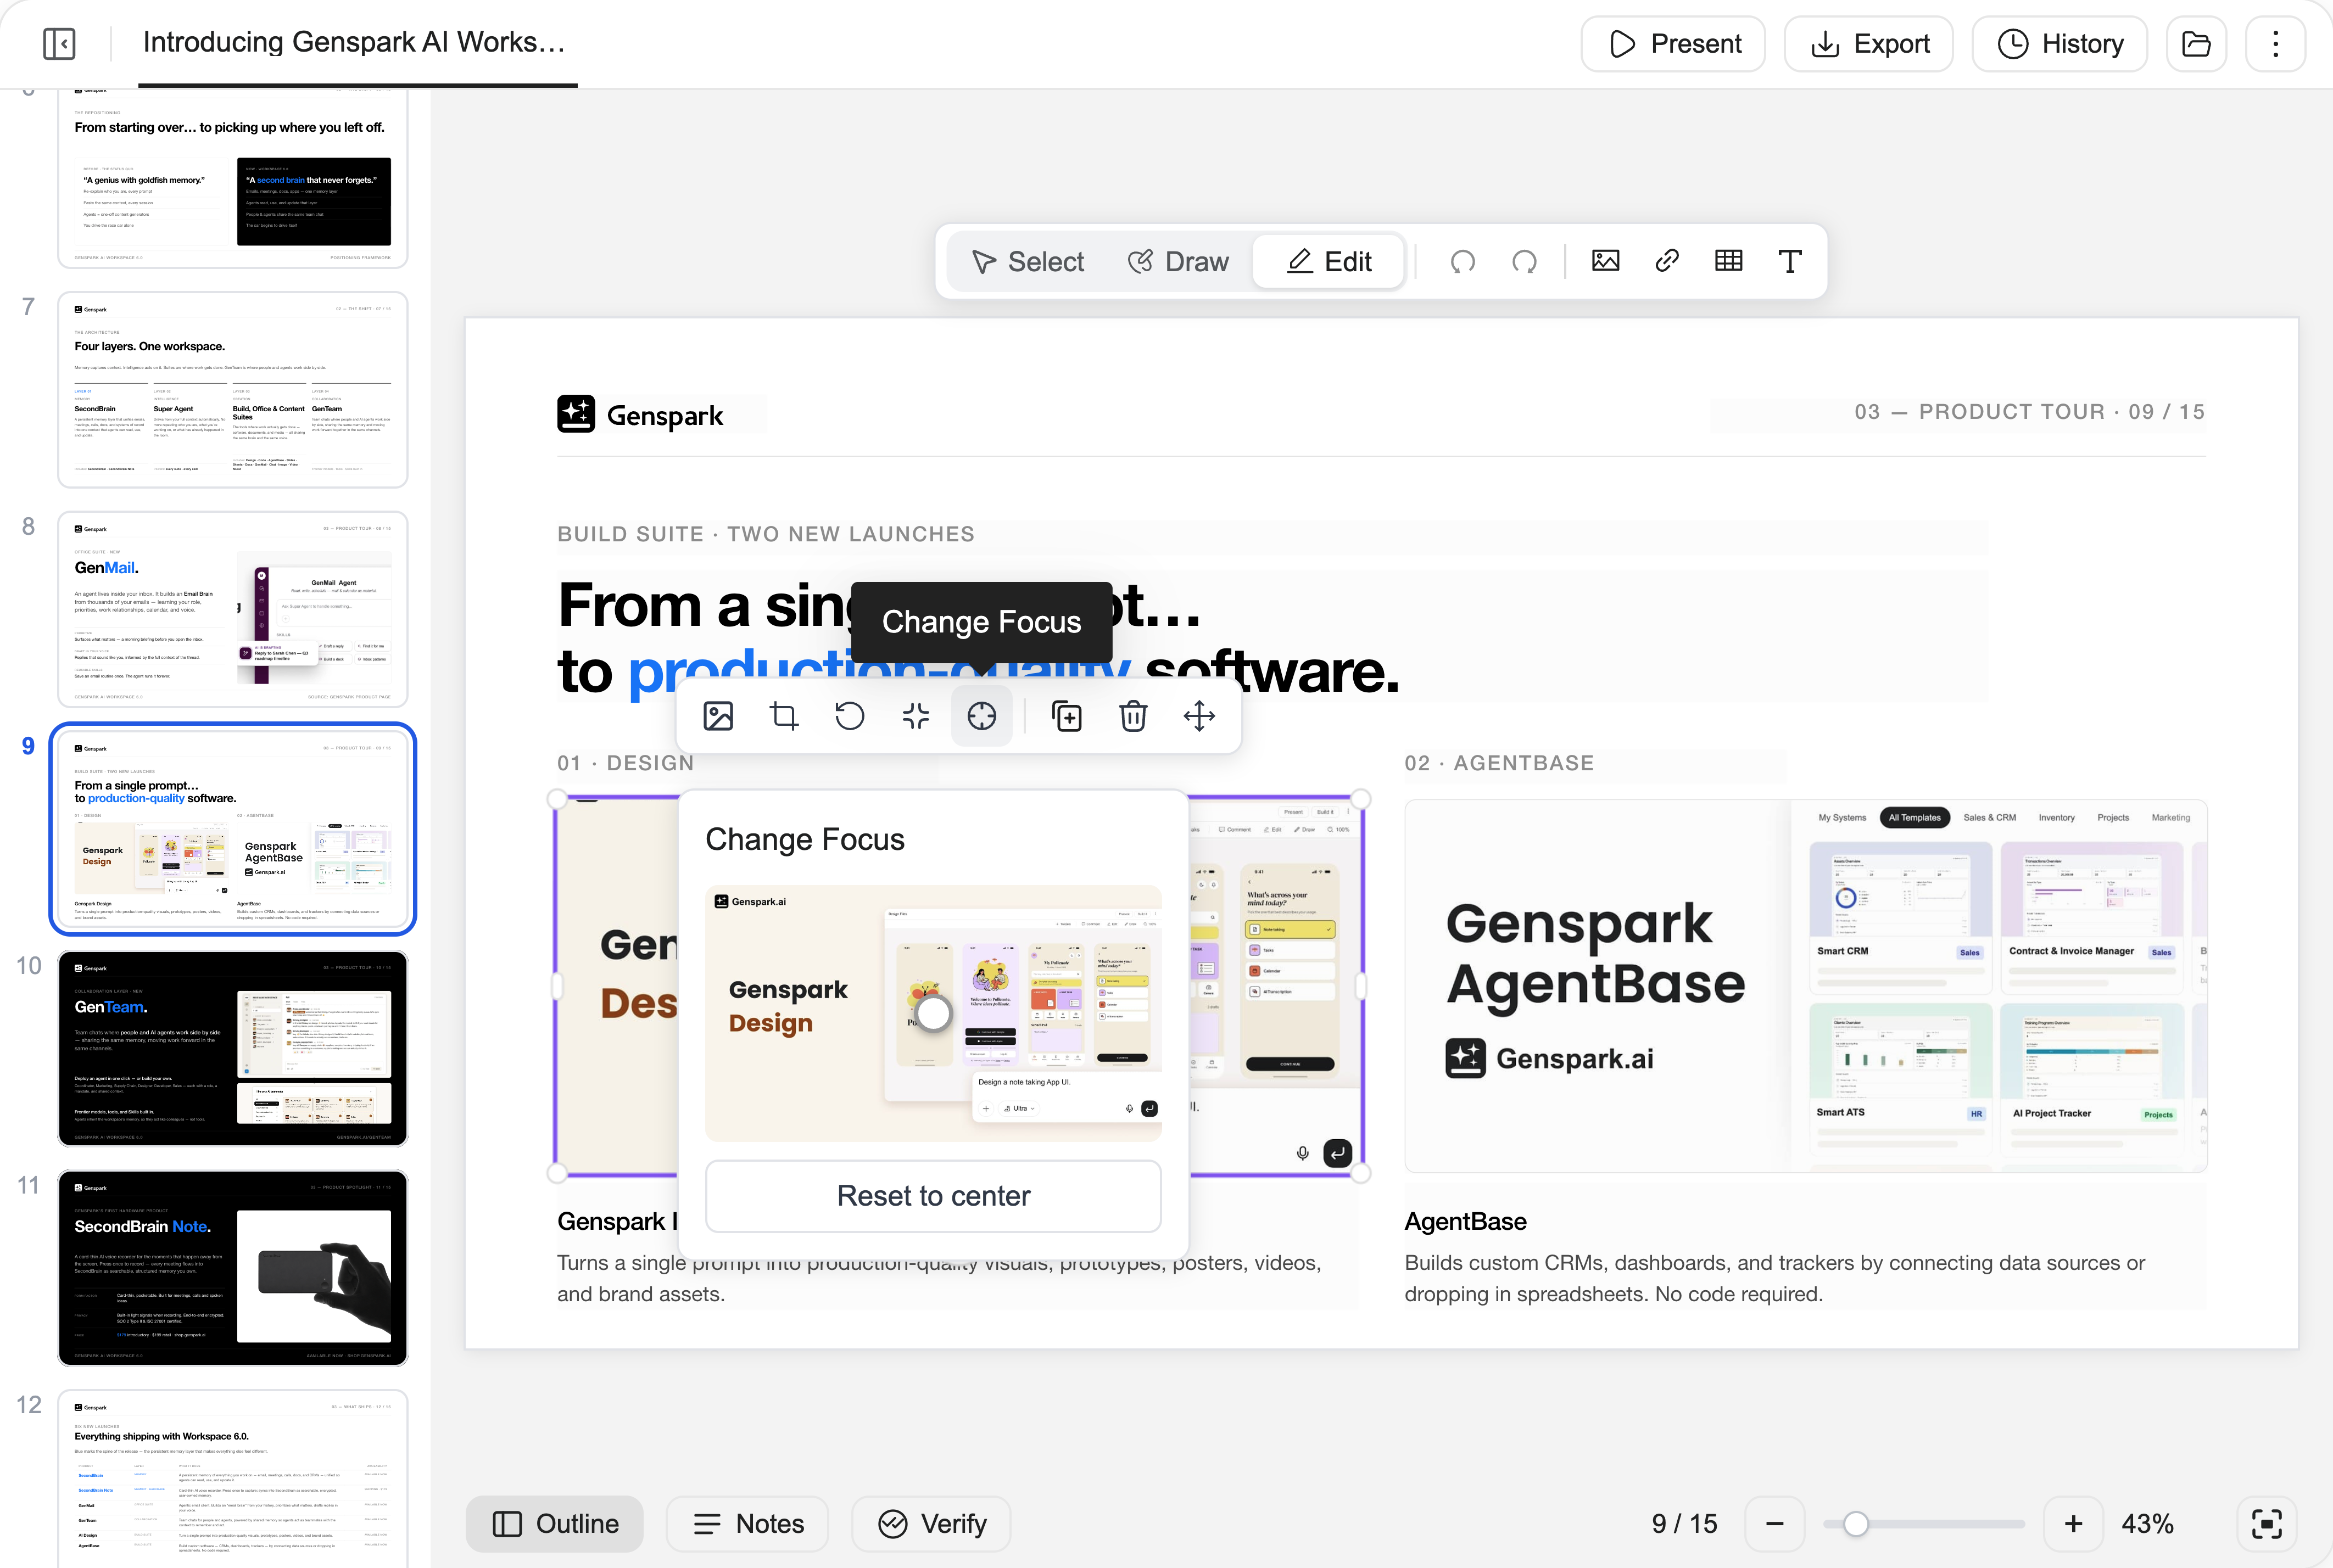Screen dimensions: 2333x1568
Task: Click the rotate/reset icon in image toolbar
Action: [x=850, y=716]
